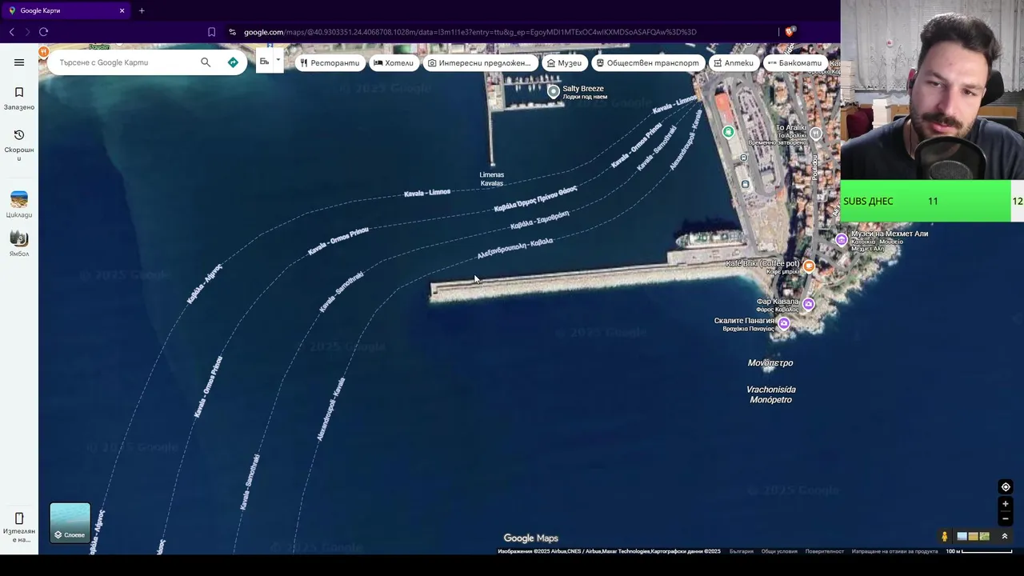Click the Скалите Панагия marker
The width and height of the screenshot is (1024, 576).
(x=784, y=323)
